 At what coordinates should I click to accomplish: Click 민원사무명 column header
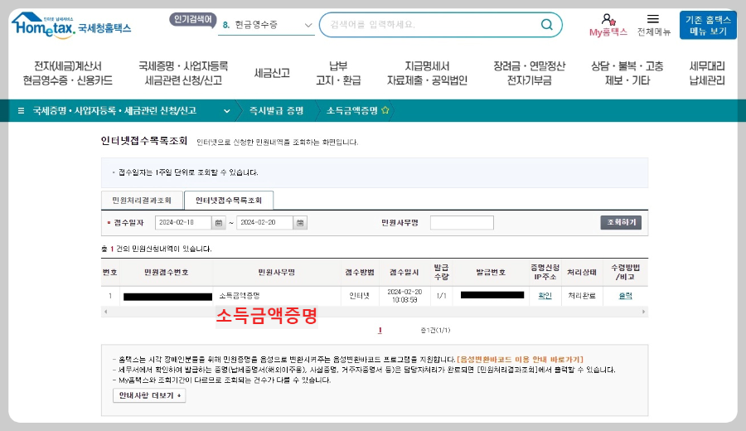[276, 273]
